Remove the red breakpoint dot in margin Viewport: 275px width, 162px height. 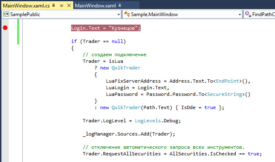pos(5,28)
